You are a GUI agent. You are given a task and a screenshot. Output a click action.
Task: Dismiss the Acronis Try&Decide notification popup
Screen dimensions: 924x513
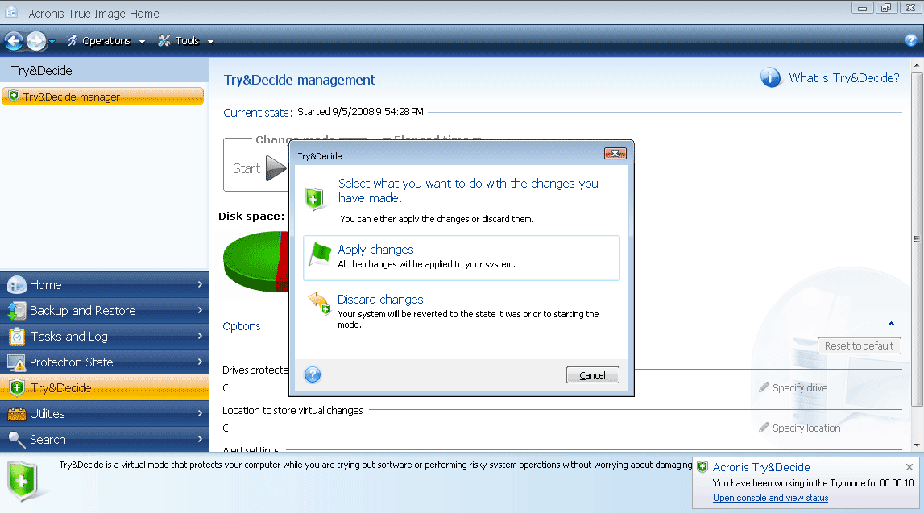click(909, 467)
